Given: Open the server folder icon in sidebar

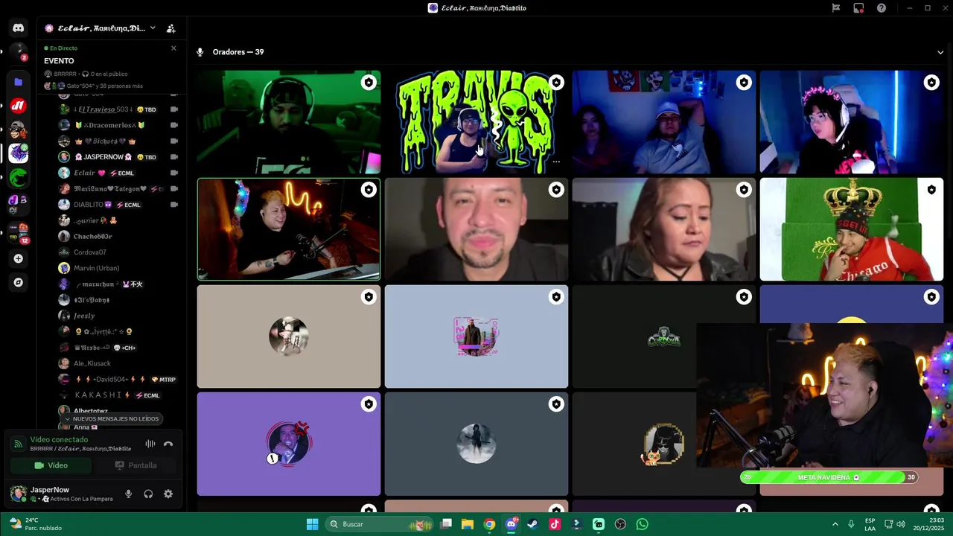Looking at the screenshot, I should pos(19,82).
